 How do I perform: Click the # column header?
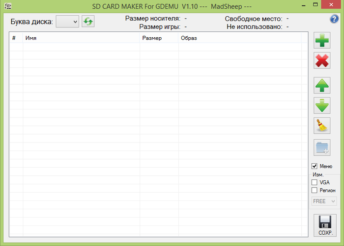pyautogui.click(x=16, y=38)
